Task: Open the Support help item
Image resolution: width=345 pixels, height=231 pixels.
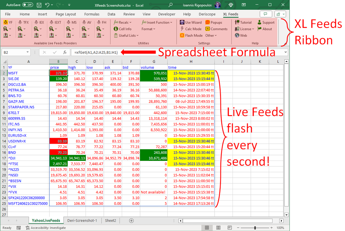Action: (266, 22)
